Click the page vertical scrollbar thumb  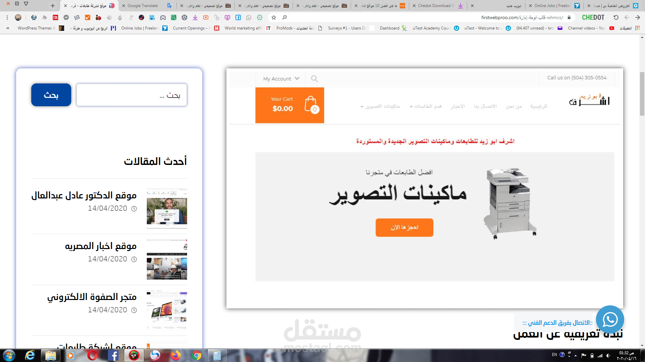[642, 94]
